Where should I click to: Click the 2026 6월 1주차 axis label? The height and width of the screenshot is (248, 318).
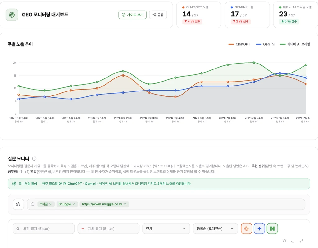pyautogui.click(x=97, y=118)
